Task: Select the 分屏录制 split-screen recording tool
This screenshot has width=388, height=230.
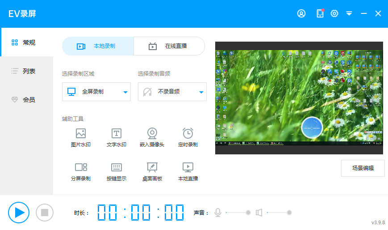Action: point(81,172)
